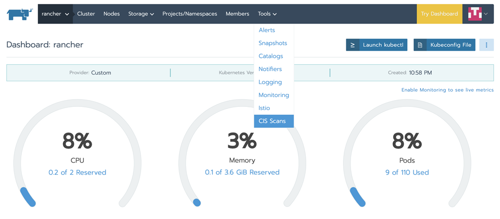The width and height of the screenshot is (500, 219).
Task: Click the CPU 0.2 of 2 Reserved text
Action: pyautogui.click(x=77, y=173)
